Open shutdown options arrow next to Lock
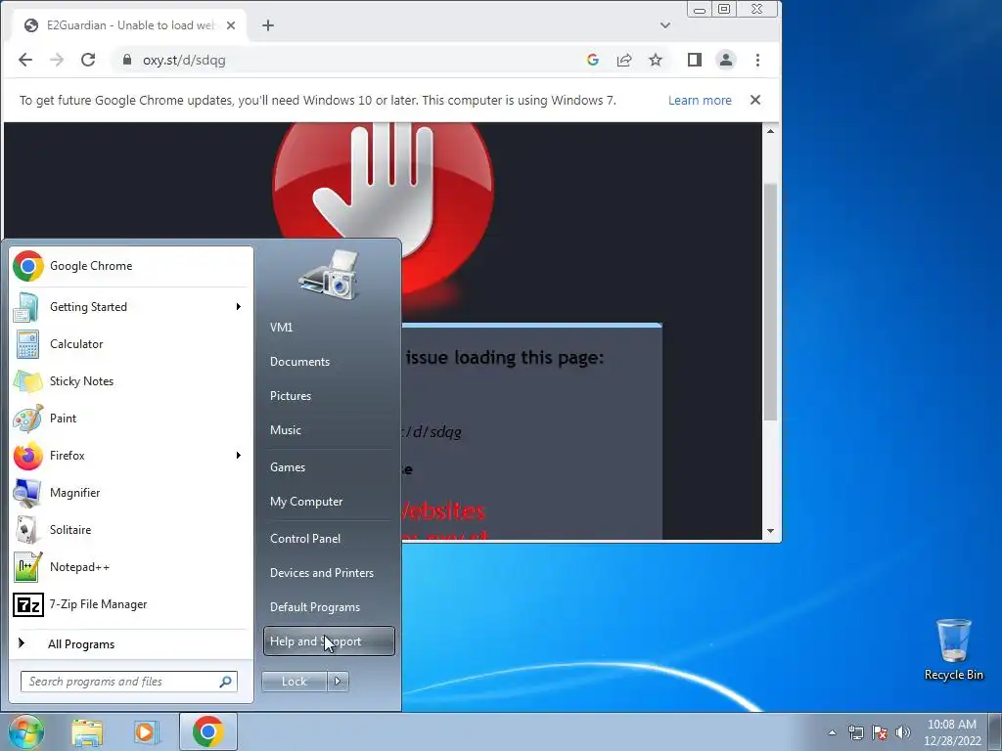Viewport: 1002px width, 751px height. 338,682
